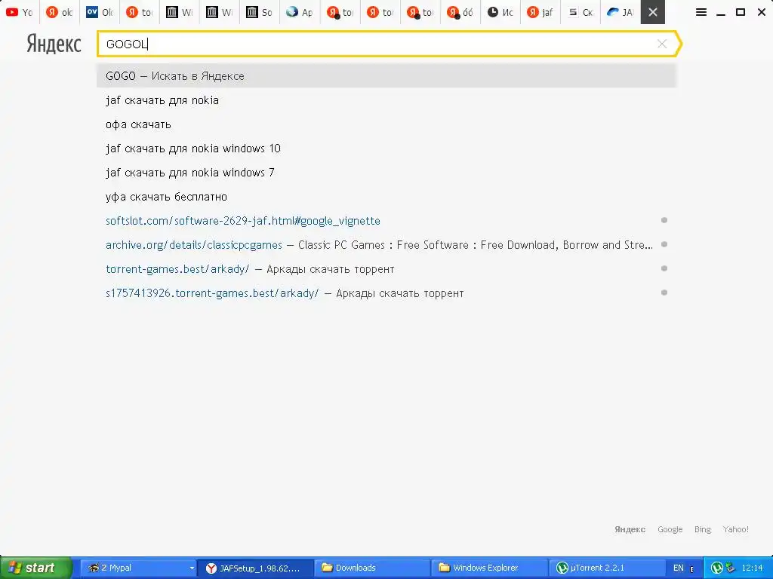Click the µTorrent tray icon
The height and width of the screenshot is (579, 773).
[x=717, y=568]
